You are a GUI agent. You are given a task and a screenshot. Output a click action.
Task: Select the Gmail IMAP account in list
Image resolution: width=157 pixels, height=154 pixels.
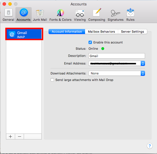click(x=24, y=34)
